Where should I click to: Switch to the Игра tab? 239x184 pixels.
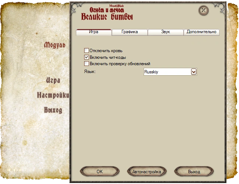94,32
